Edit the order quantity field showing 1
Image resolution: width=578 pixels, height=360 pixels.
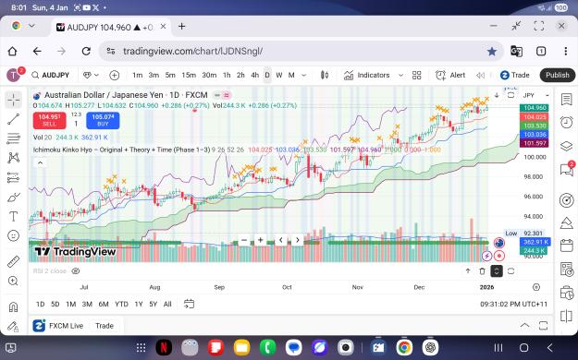pos(76,124)
